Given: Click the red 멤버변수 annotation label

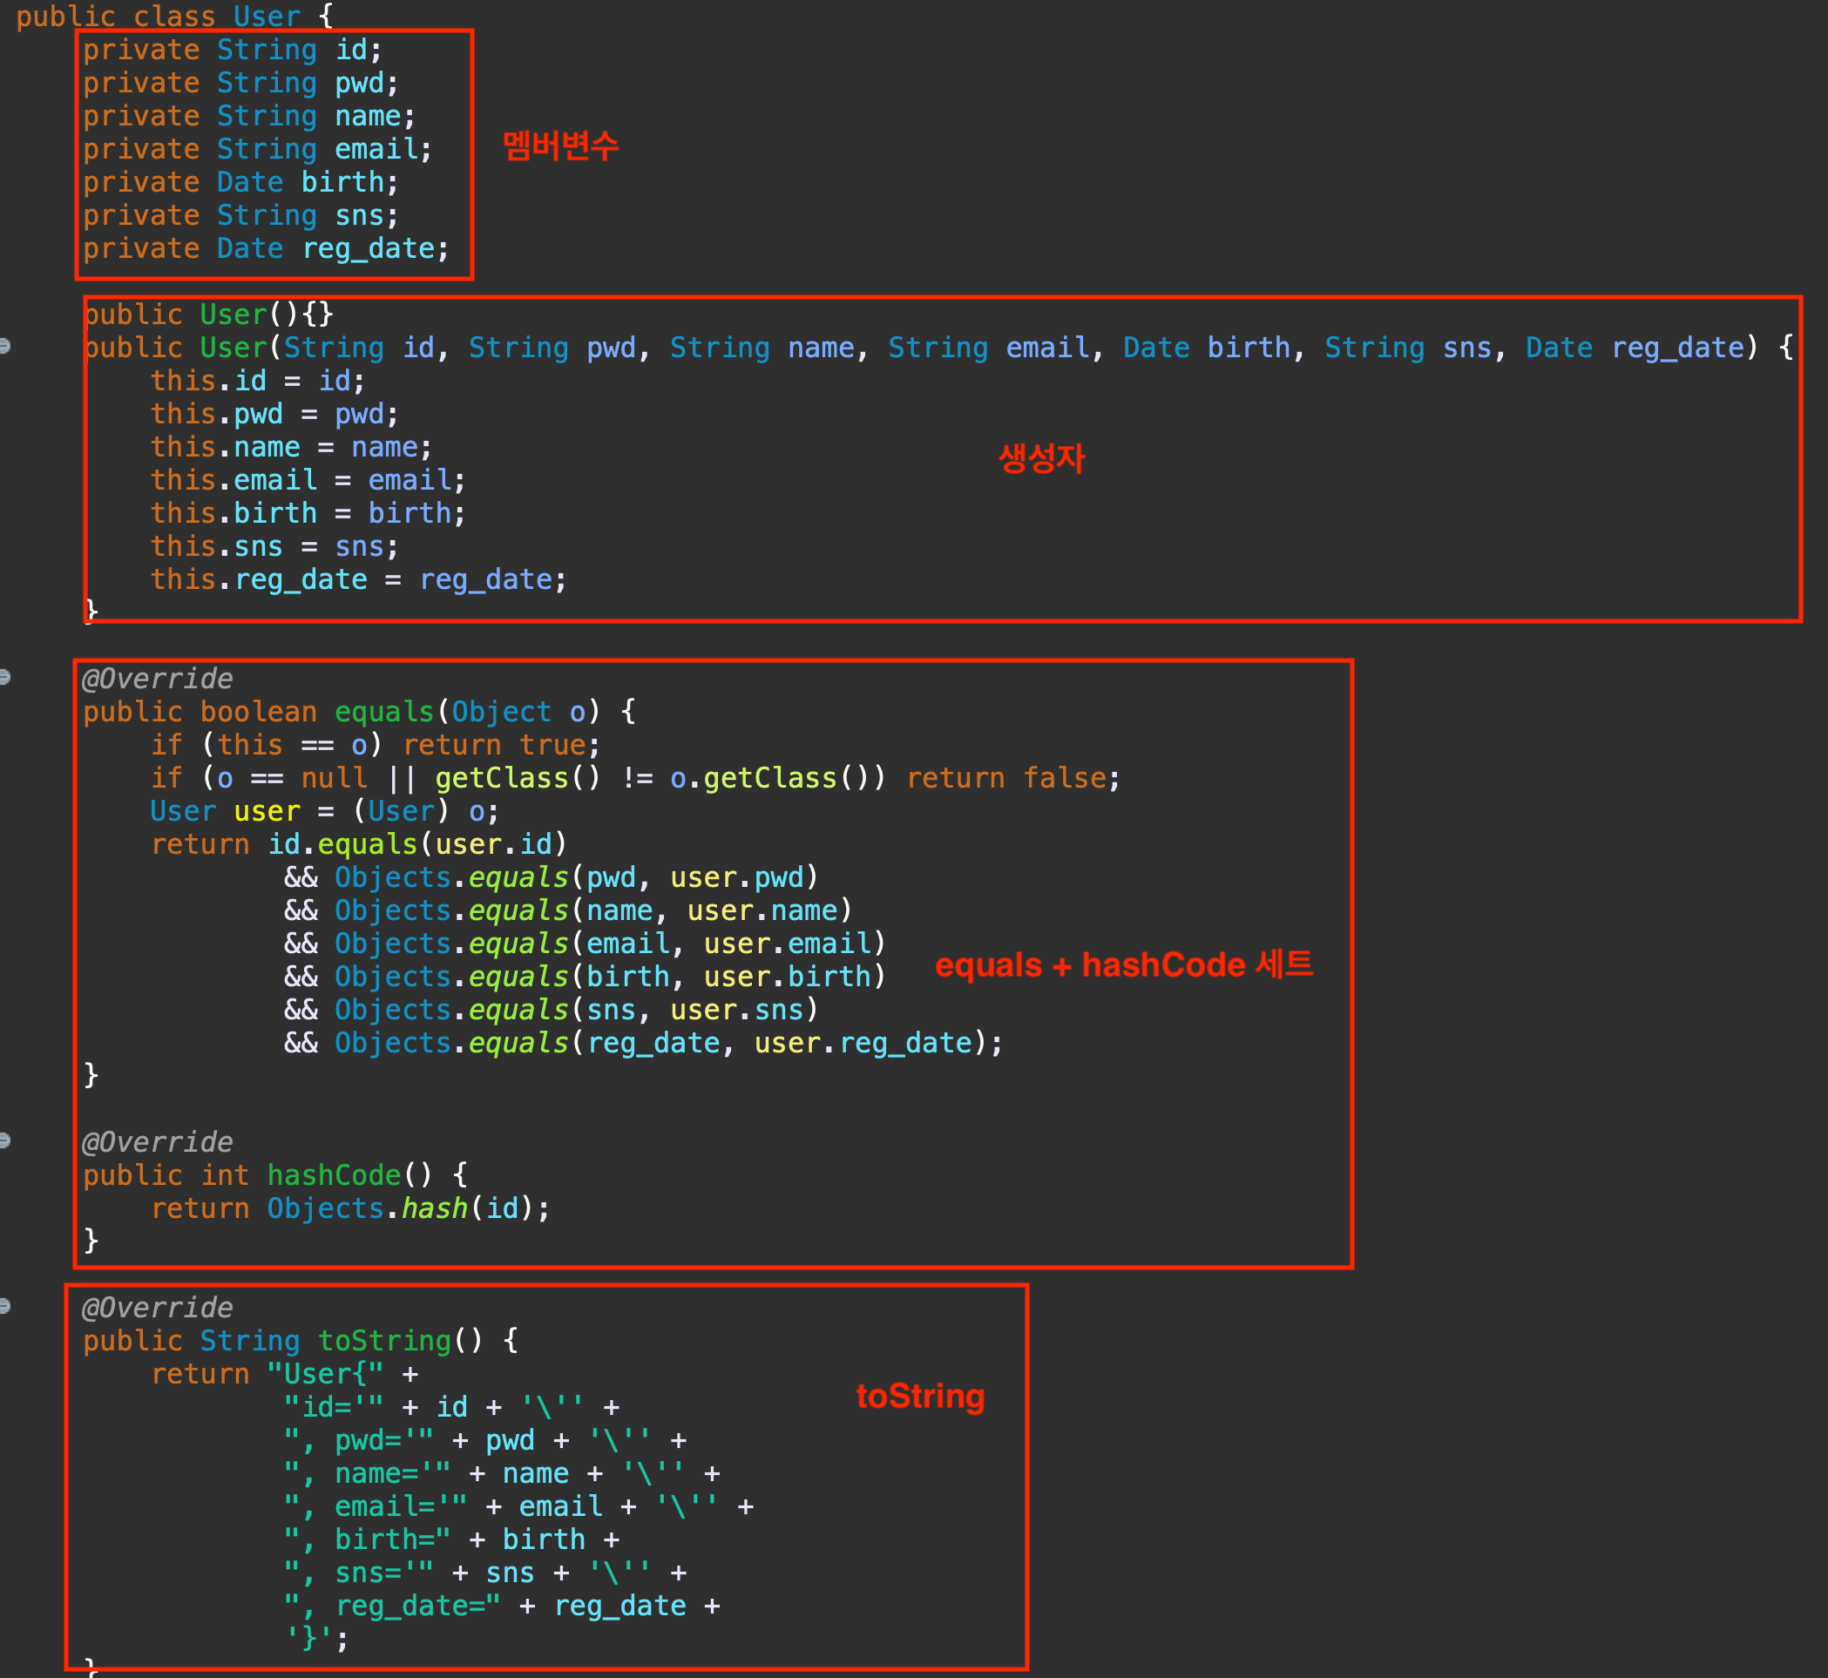Looking at the screenshot, I should 560,145.
